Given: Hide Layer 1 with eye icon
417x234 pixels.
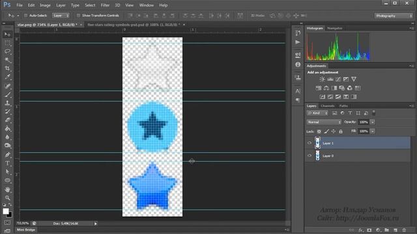Looking at the screenshot, I should (x=309, y=143).
